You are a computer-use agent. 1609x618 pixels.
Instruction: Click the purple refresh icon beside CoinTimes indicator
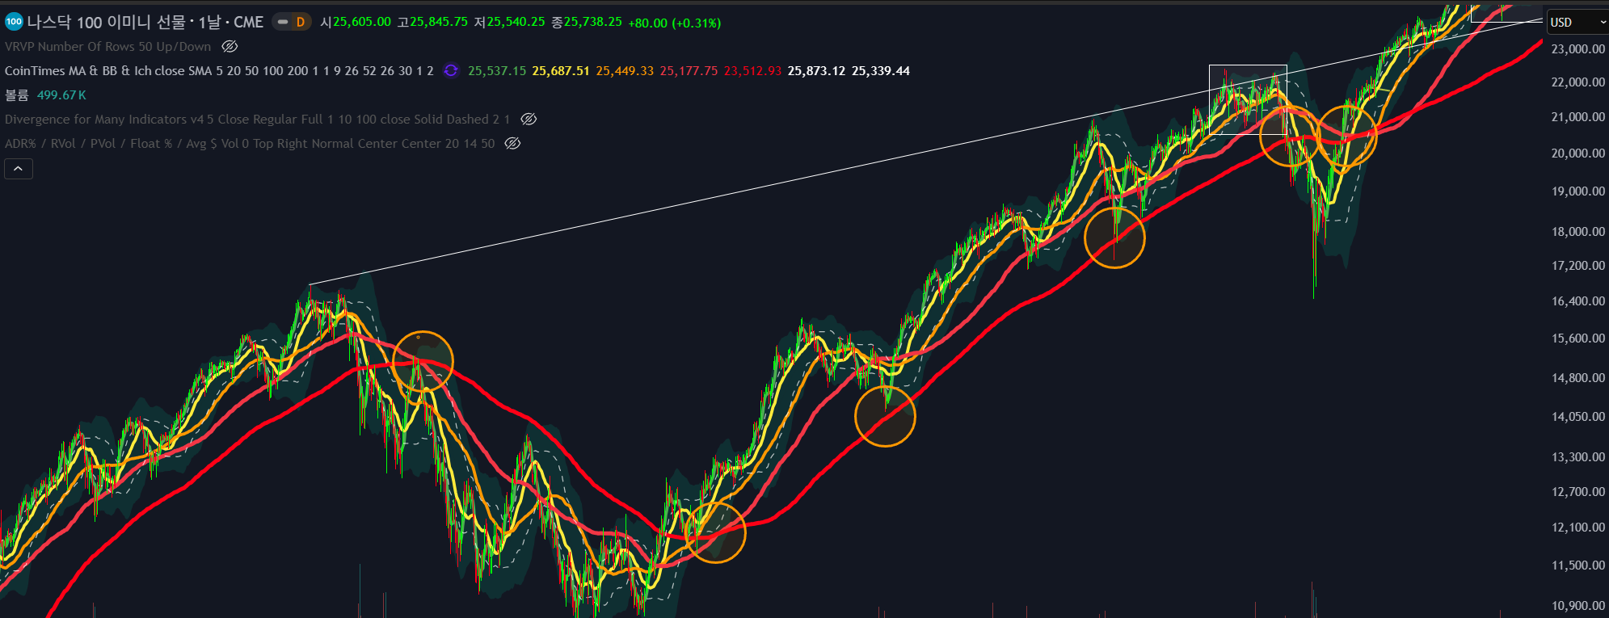pos(451,71)
